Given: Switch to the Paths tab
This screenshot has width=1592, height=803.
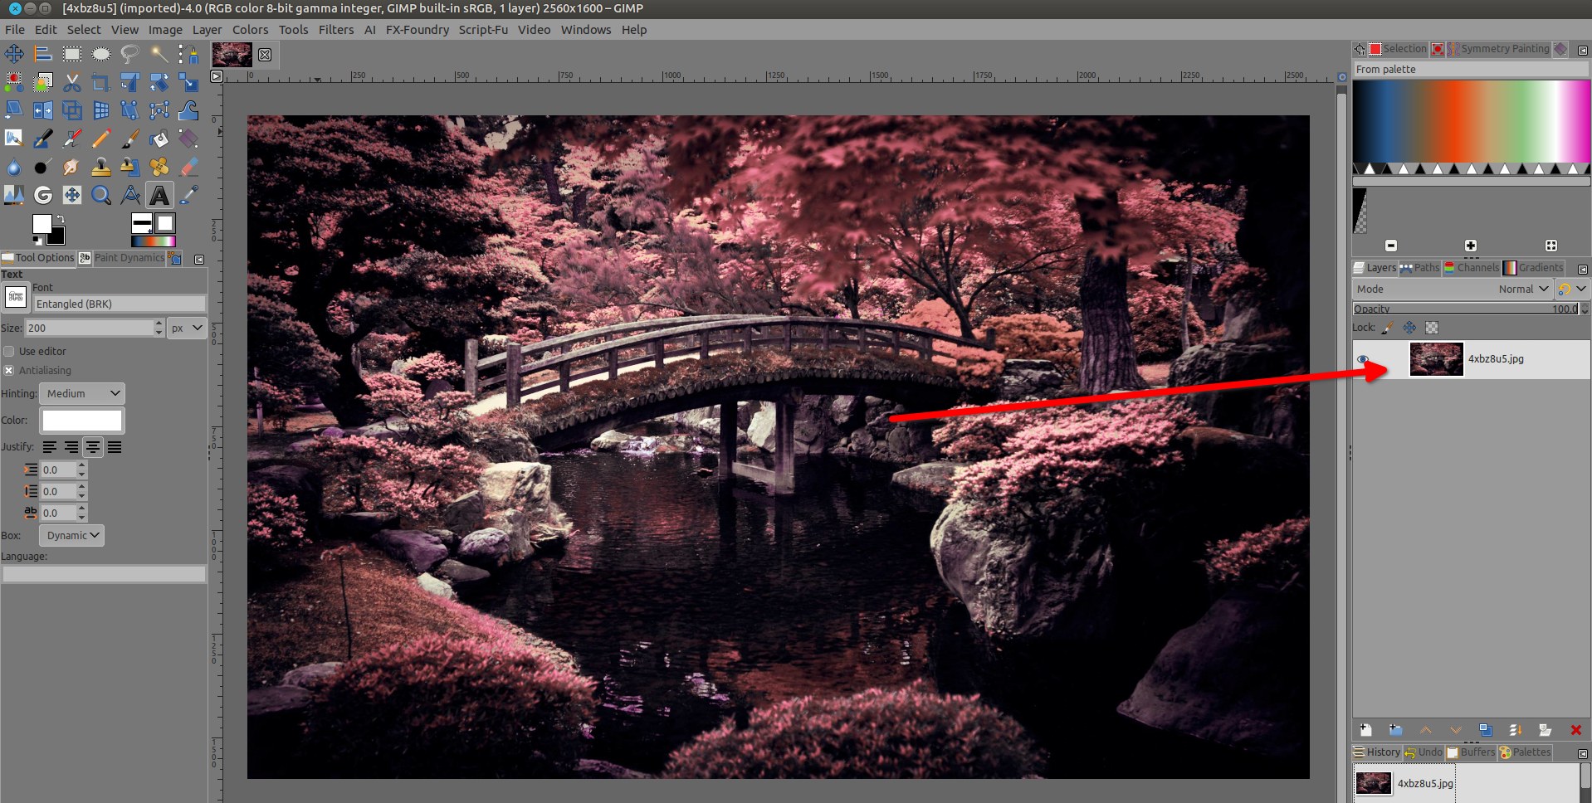Looking at the screenshot, I should (1419, 267).
